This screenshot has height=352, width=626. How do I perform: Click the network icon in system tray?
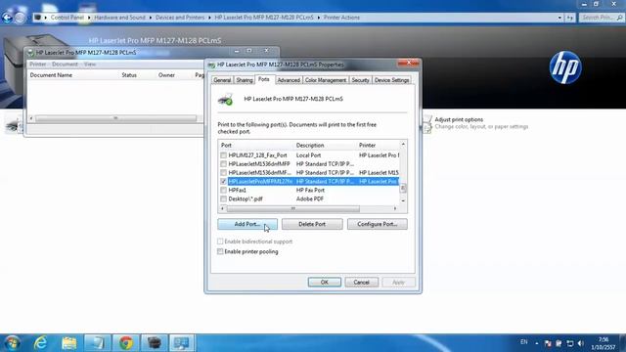pos(570,343)
